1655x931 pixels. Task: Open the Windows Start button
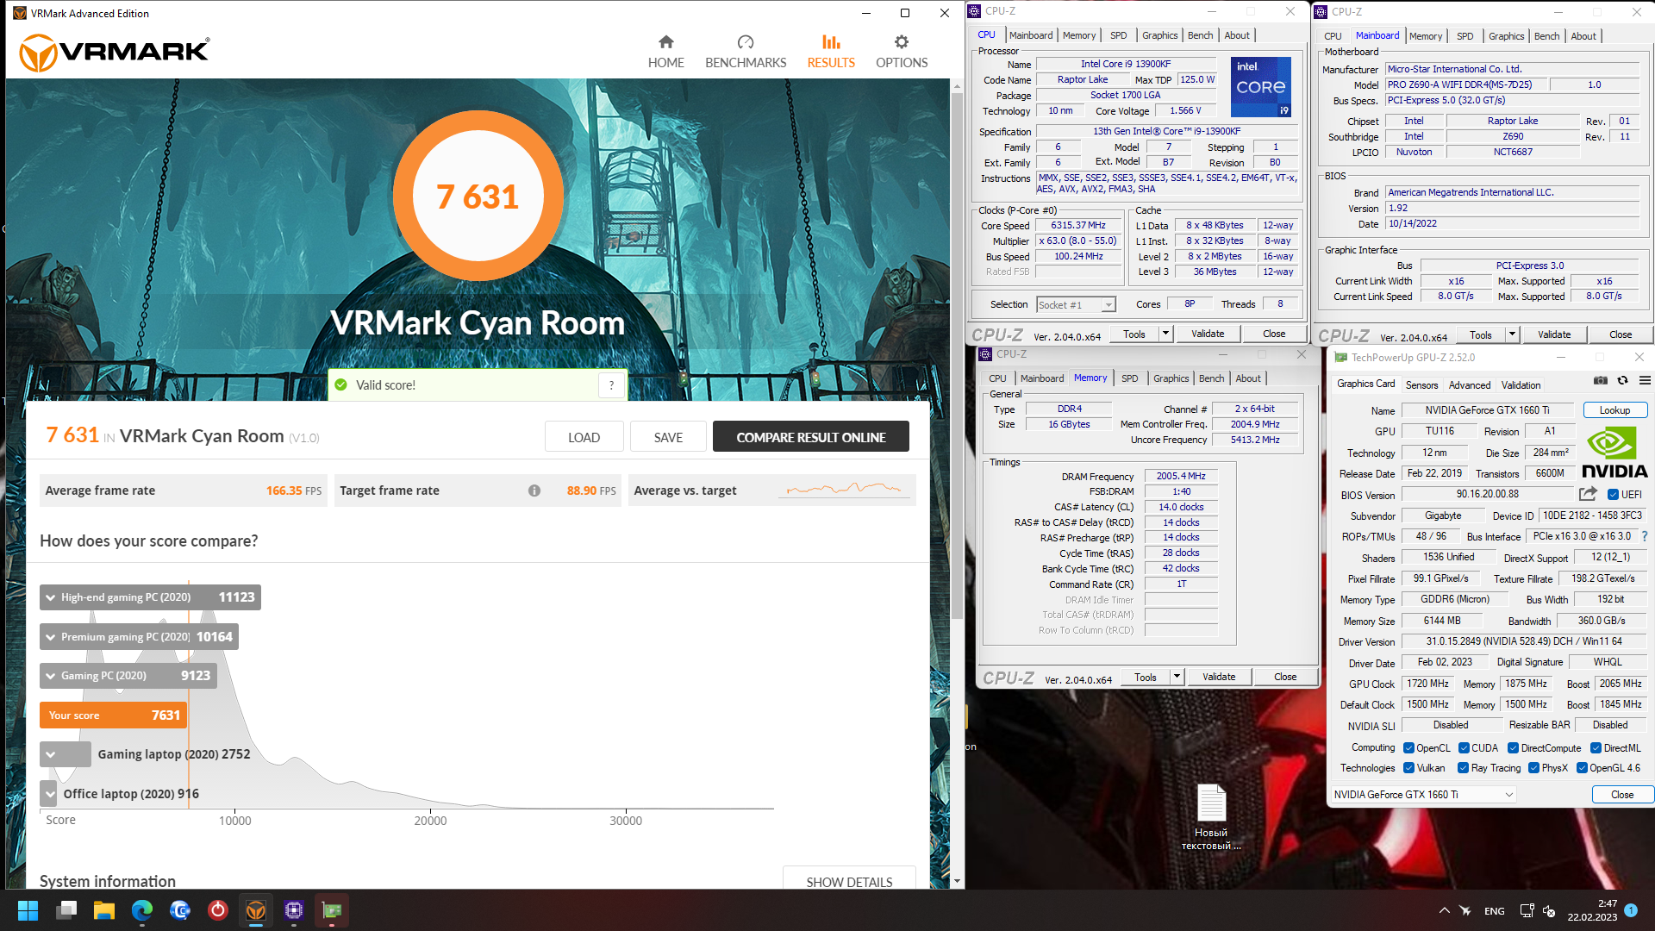pos(28,910)
